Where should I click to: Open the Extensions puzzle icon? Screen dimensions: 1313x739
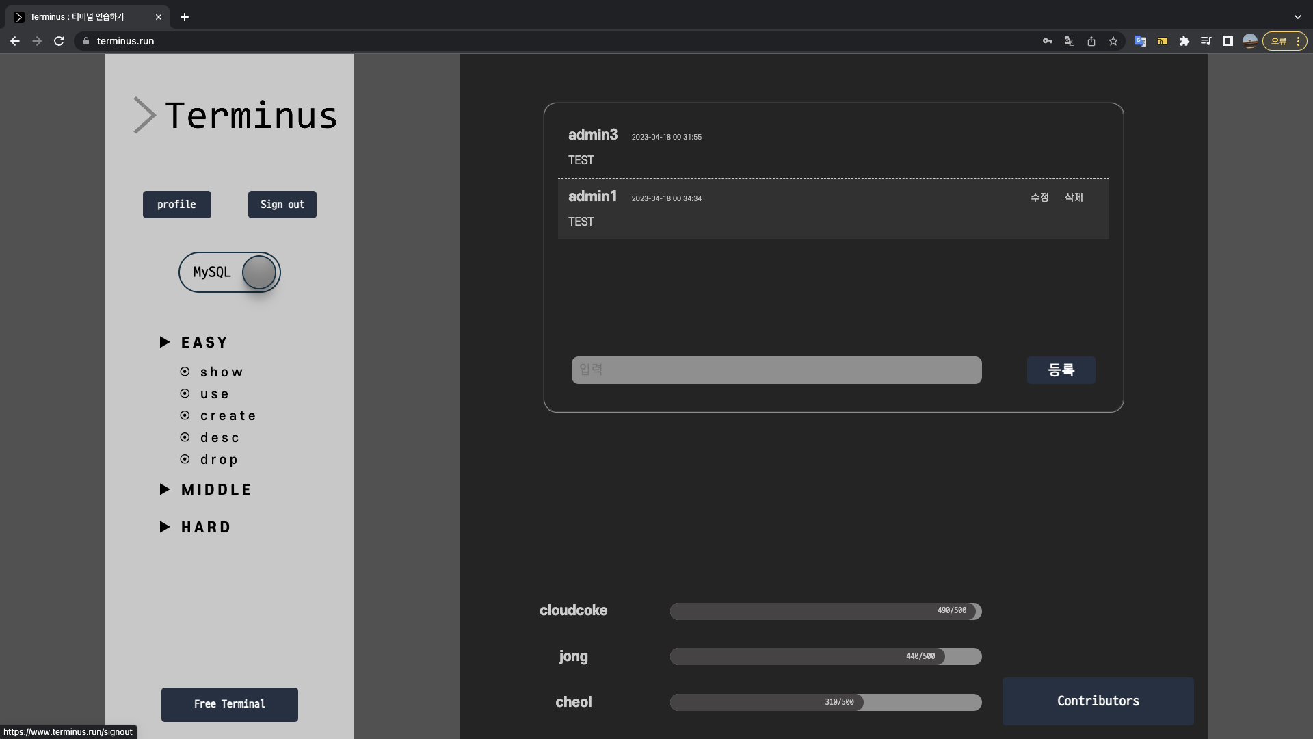click(1184, 41)
